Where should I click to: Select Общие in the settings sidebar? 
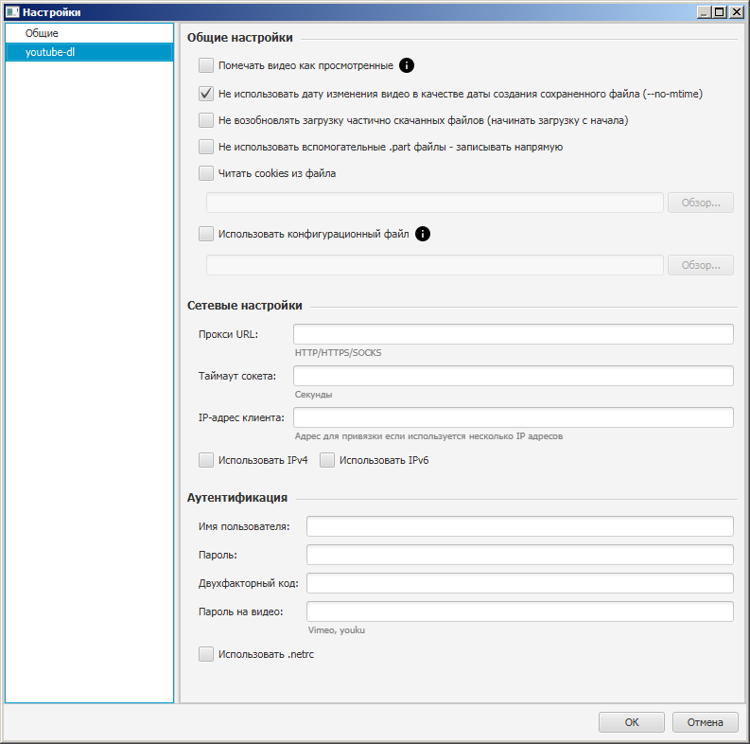coord(90,33)
